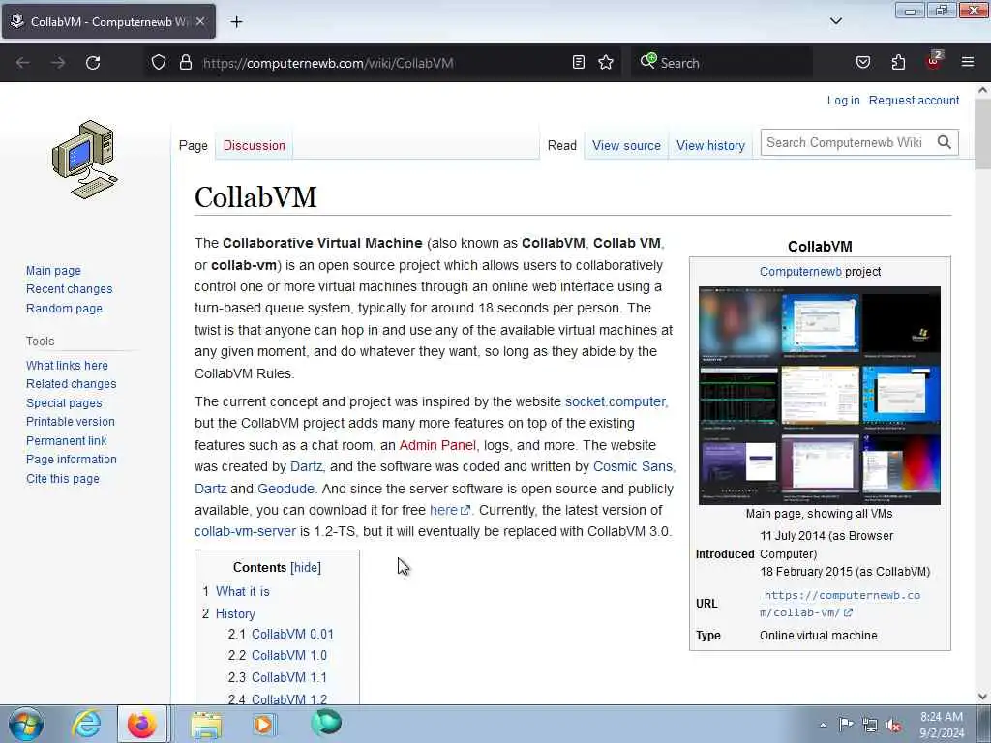Open Page information link
This screenshot has width=991, height=743.
[72, 460]
